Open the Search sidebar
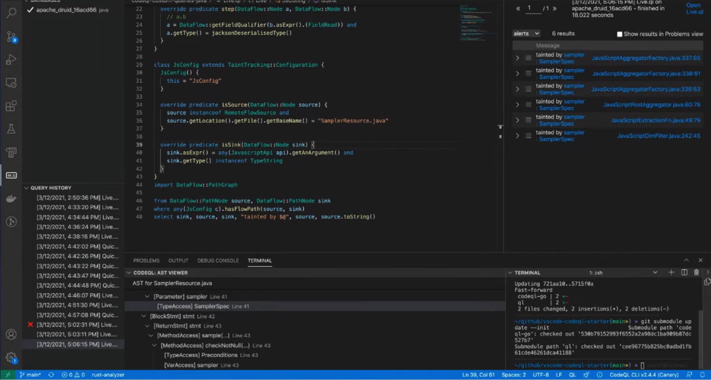Image resolution: width=711 pixels, height=380 pixels. 11,13
